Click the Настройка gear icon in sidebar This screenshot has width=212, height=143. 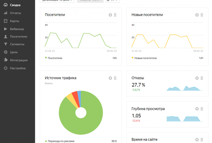point(6,68)
